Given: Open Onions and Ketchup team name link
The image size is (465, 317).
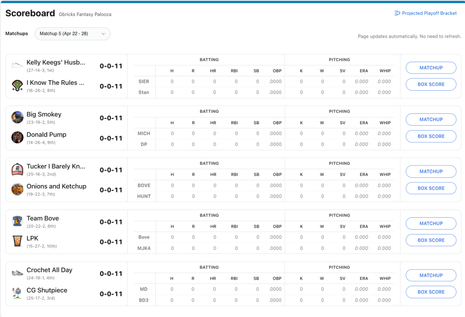Looking at the screenshot, I should tap(56, 186).
